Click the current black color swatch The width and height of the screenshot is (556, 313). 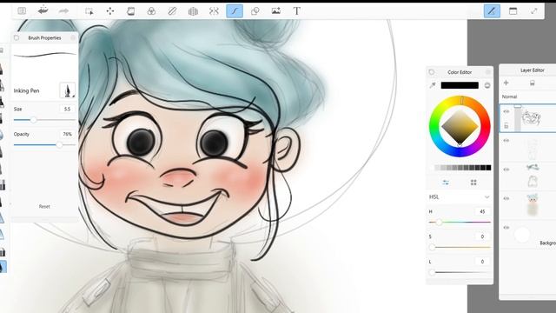pos(460,85)
